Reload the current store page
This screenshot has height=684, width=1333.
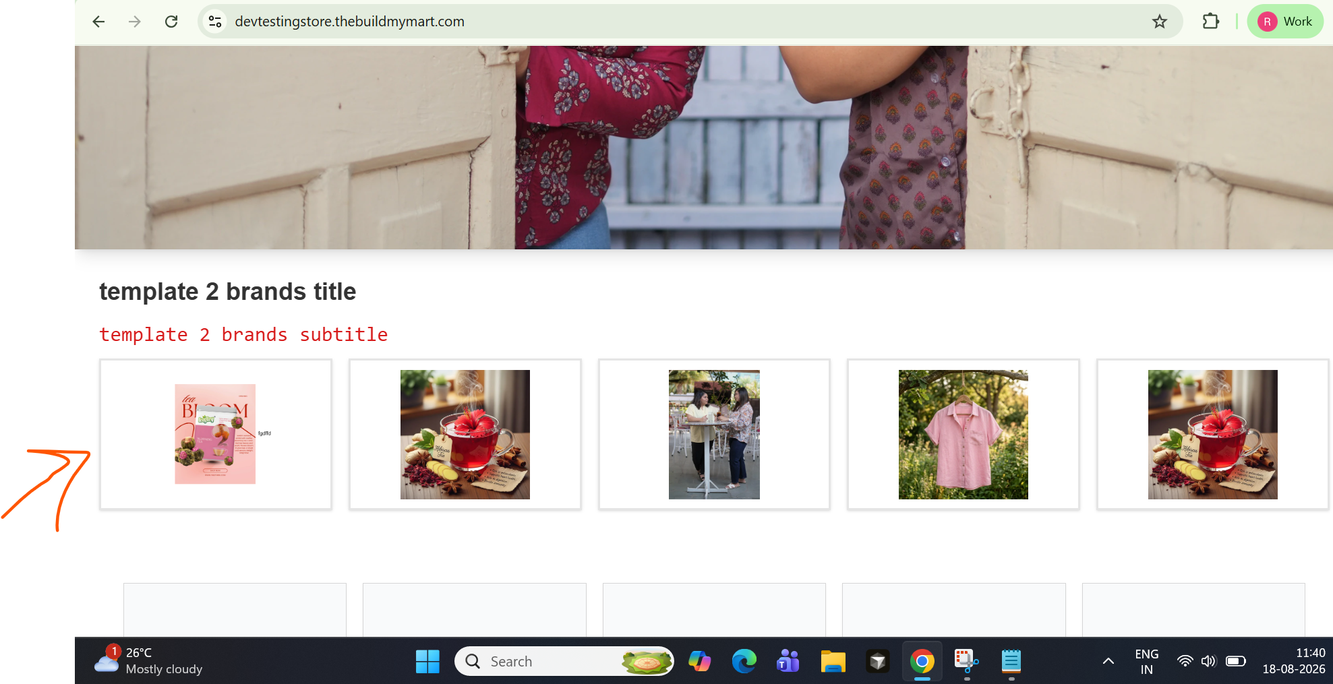(171, 22)
